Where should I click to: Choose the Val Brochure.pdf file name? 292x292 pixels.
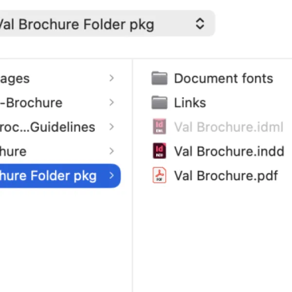(226, 176)
